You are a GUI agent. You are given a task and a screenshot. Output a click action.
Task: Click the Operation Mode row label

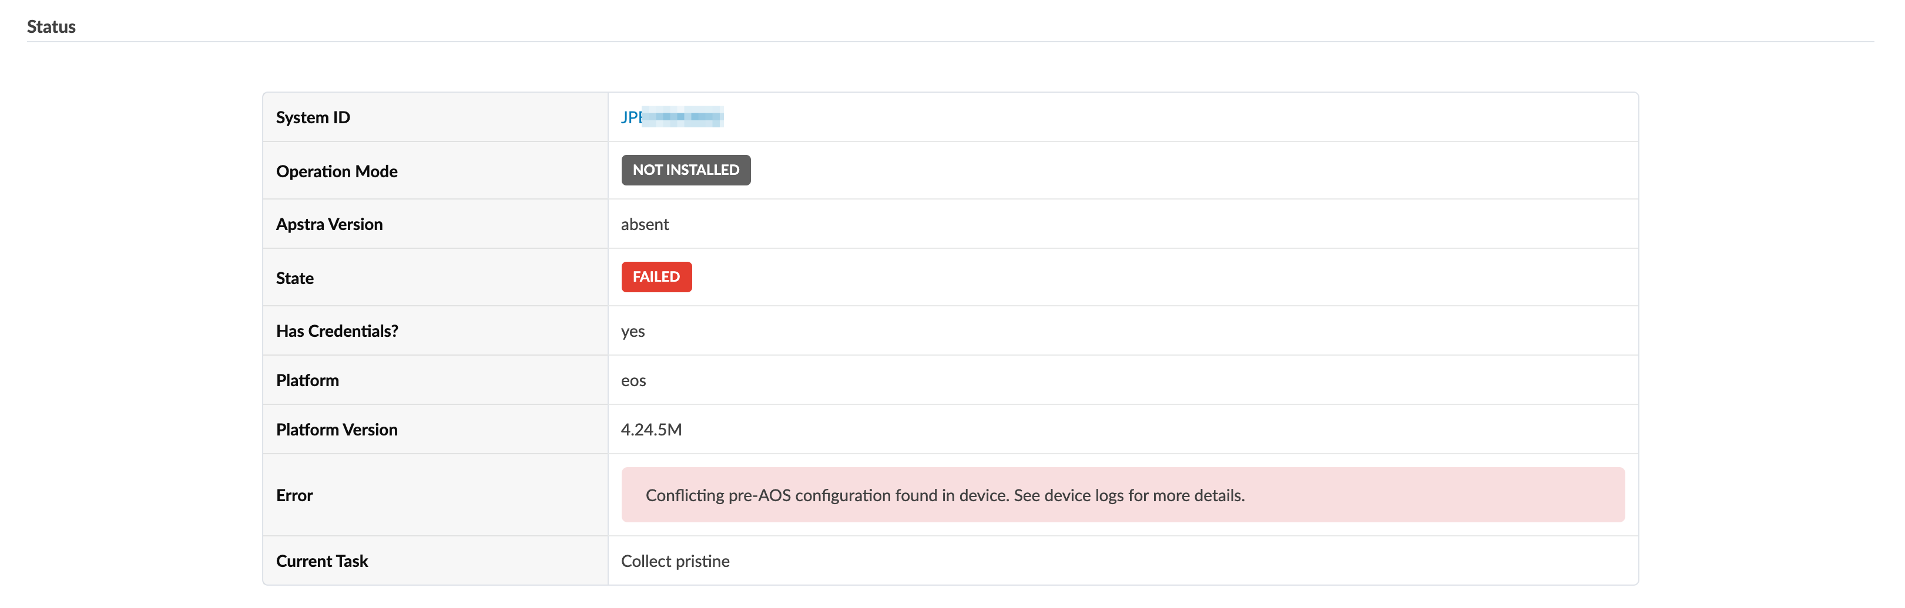pos(337,171)
